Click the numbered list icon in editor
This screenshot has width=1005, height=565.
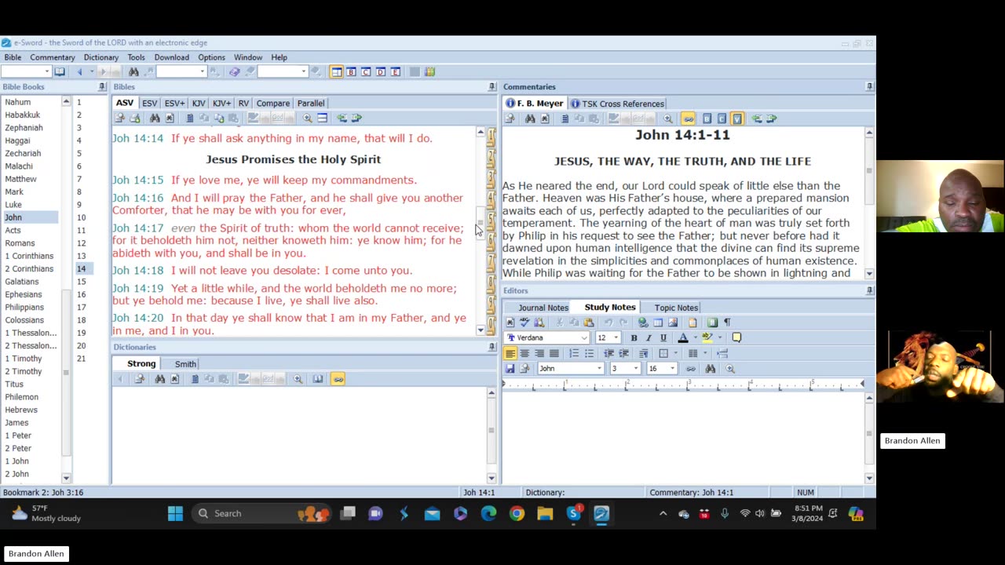click(574, 353)
